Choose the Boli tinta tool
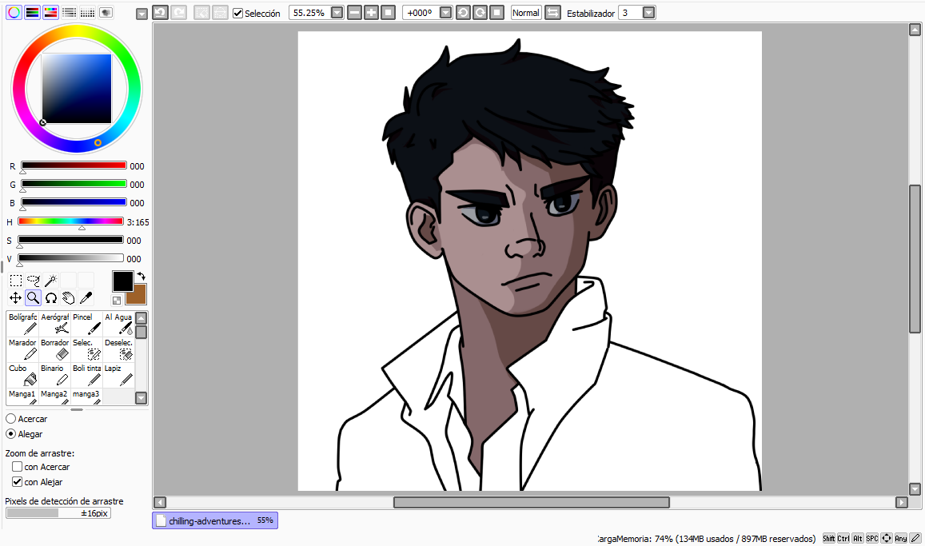 point(86,375)
